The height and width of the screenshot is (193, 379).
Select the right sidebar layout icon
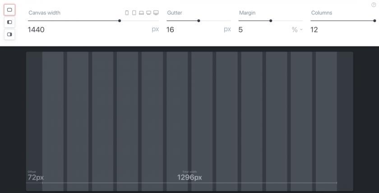(x=9, y=34)
